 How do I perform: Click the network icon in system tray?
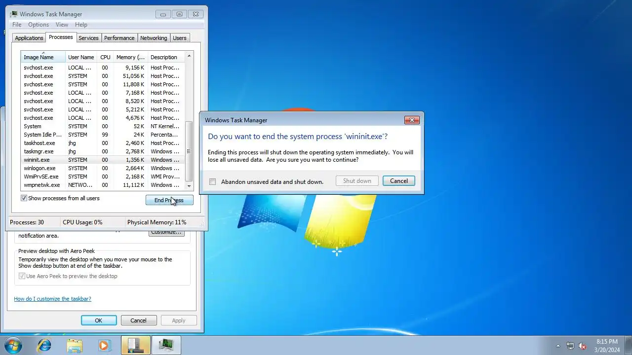(570, 346)
